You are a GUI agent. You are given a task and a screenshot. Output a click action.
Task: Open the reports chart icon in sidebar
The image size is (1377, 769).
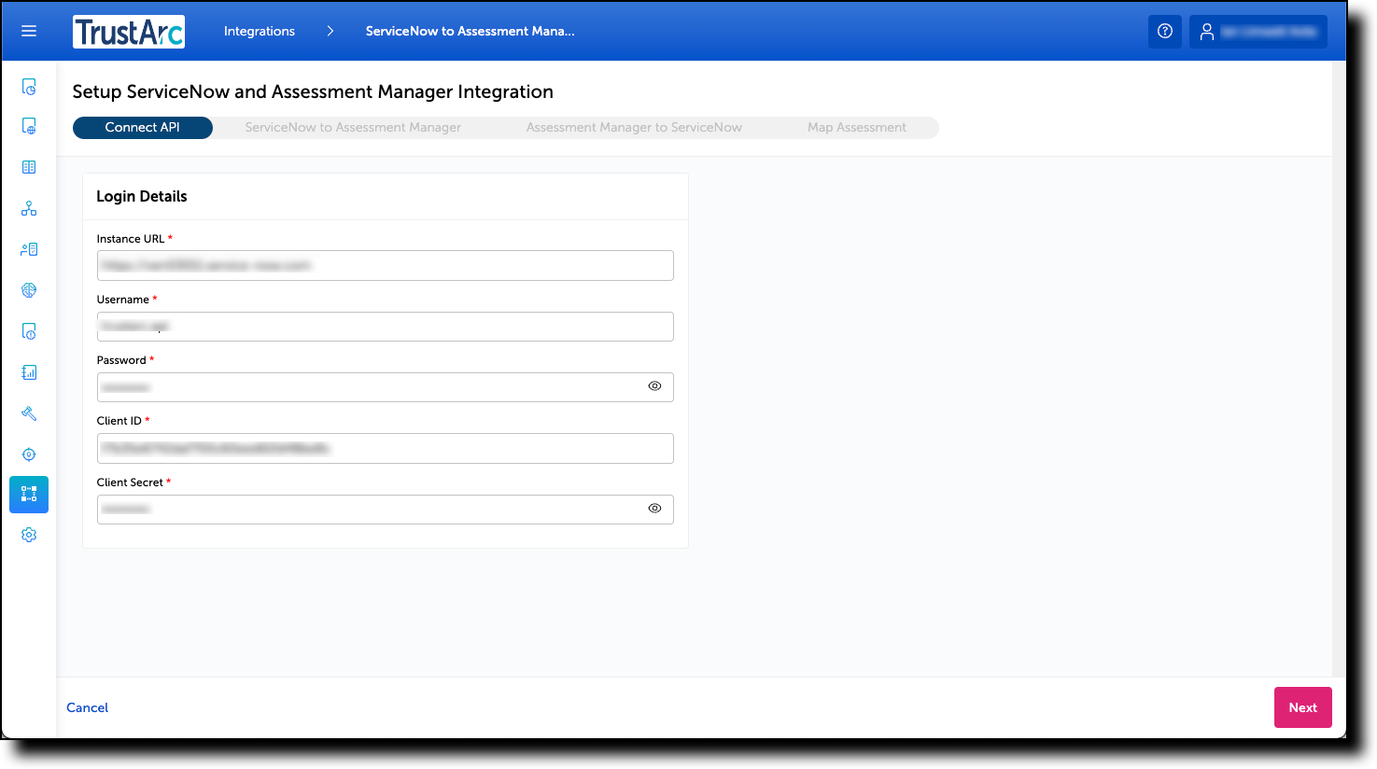pyautogui.click(x=28, y=371)
